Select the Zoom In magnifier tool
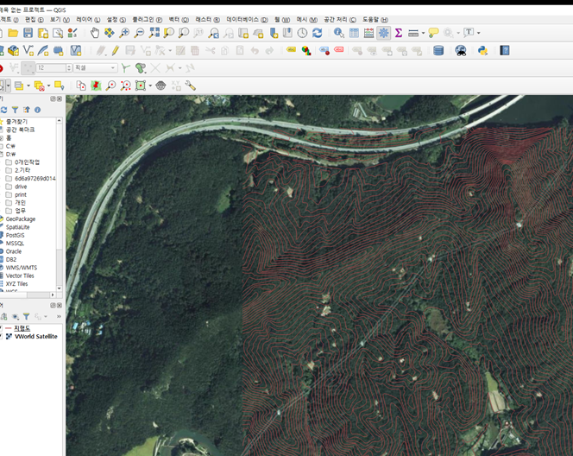 point(124,33)
